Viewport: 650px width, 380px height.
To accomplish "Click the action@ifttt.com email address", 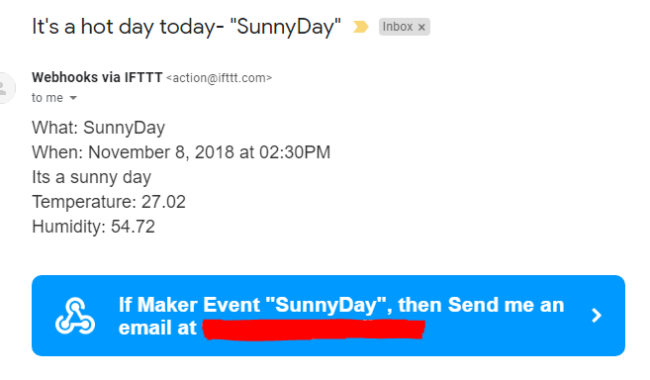I will [x=219, y=78].
